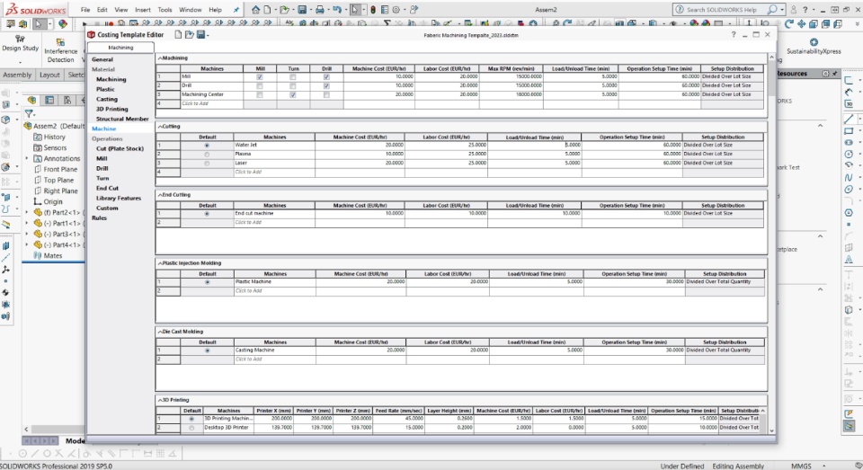
Task: Switch to the Assembly tab
Action: tap(18, 75)
